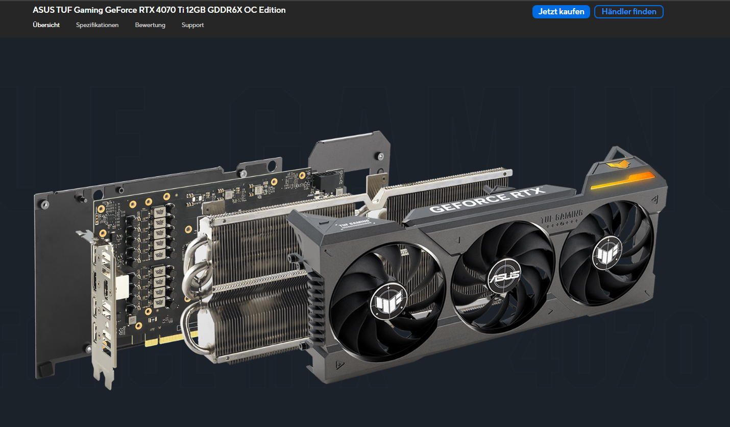Switch to the Übersicht tab

pos(46,25)
